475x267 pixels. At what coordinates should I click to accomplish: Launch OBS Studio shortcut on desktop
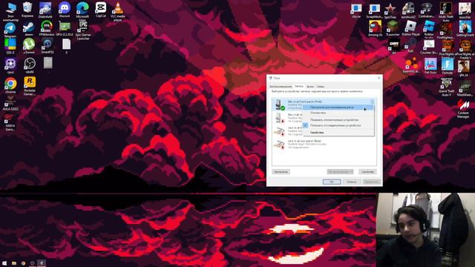click(x=30, y=66)
